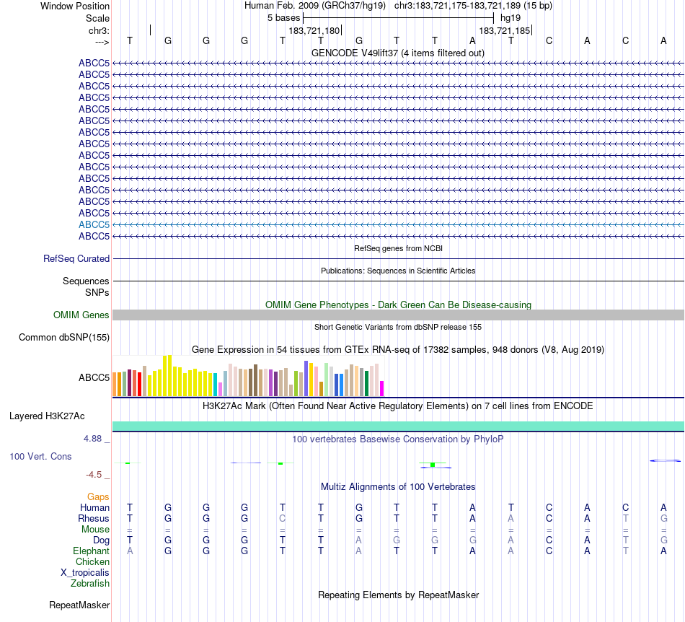This screenshot has width=685, height=622.
Task: Click the RefSeq Curated track label
Action: pyautogui.click(x=76, y=259)
